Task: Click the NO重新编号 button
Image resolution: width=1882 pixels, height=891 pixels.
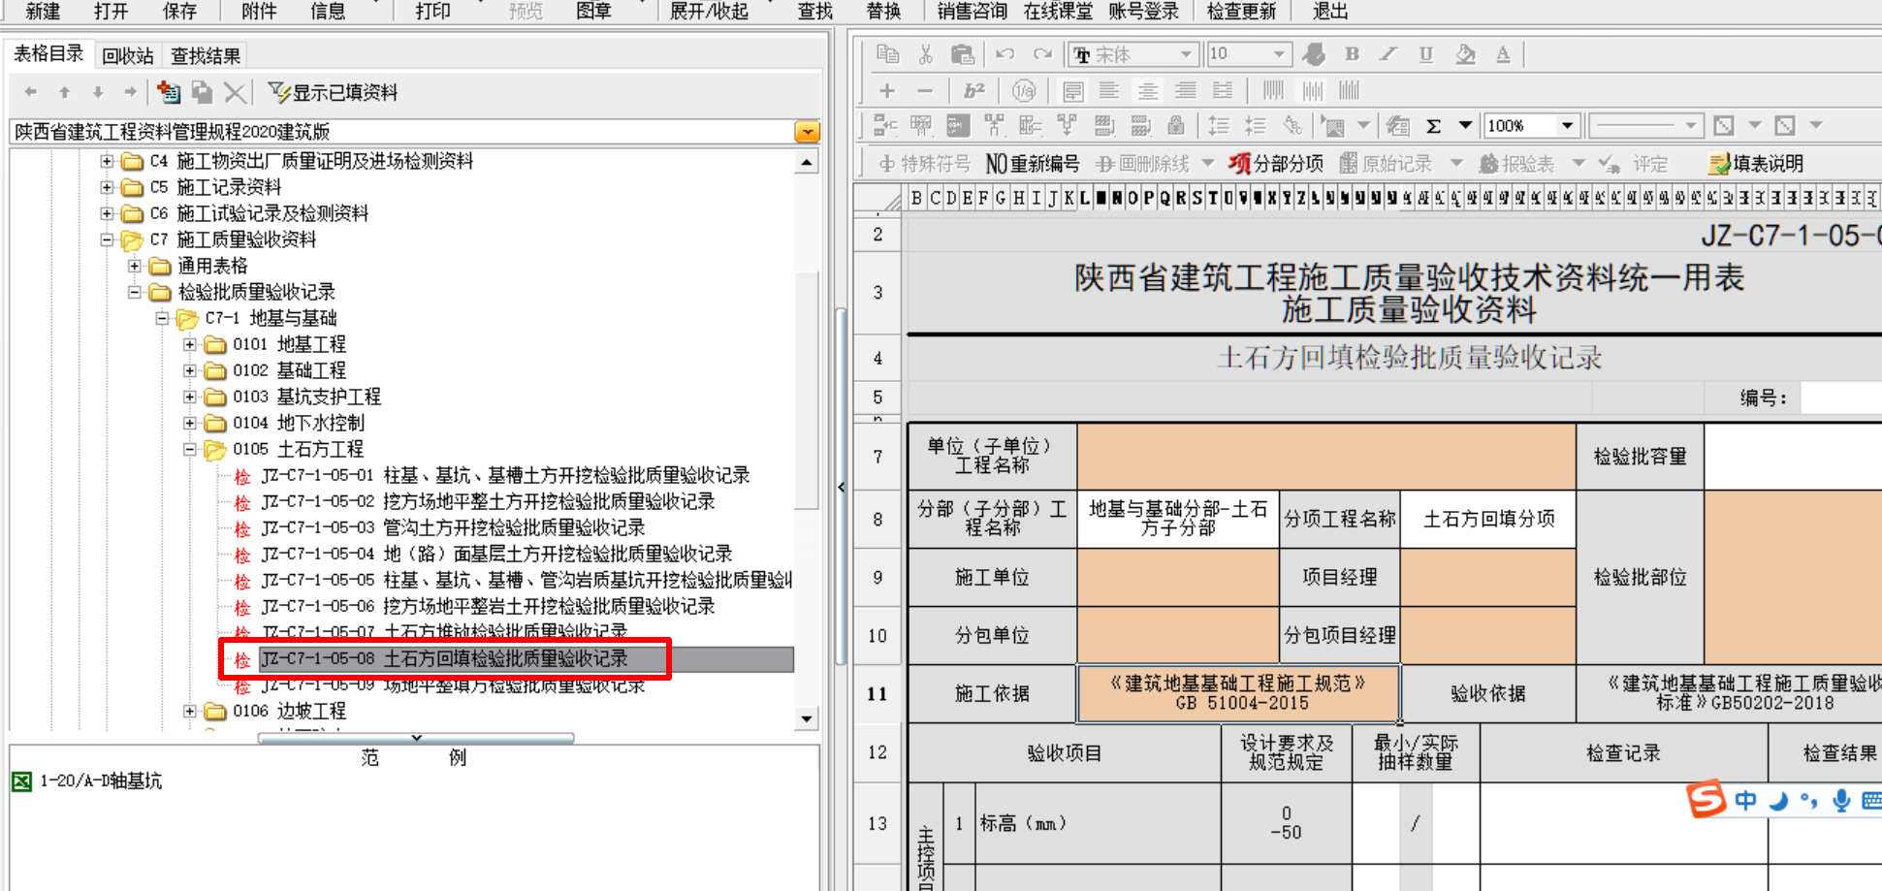Action: (x=1033, y=164)
